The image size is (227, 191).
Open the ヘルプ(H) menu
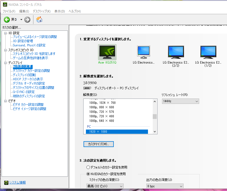(x=75, y=11)
